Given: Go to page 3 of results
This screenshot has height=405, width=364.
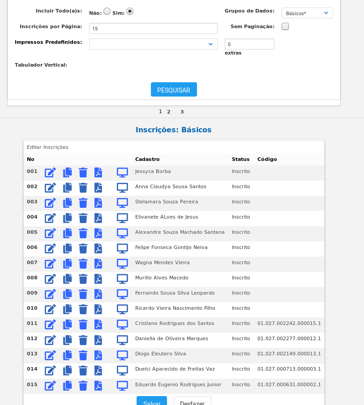Looking at the screenshot, I should click(x=182, y=112).
